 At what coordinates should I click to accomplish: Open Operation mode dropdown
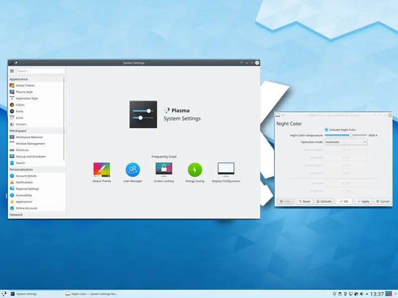(x=346, y=142)
